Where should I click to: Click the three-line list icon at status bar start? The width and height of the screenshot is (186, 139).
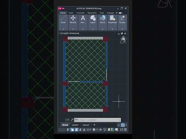pos(67,130)
